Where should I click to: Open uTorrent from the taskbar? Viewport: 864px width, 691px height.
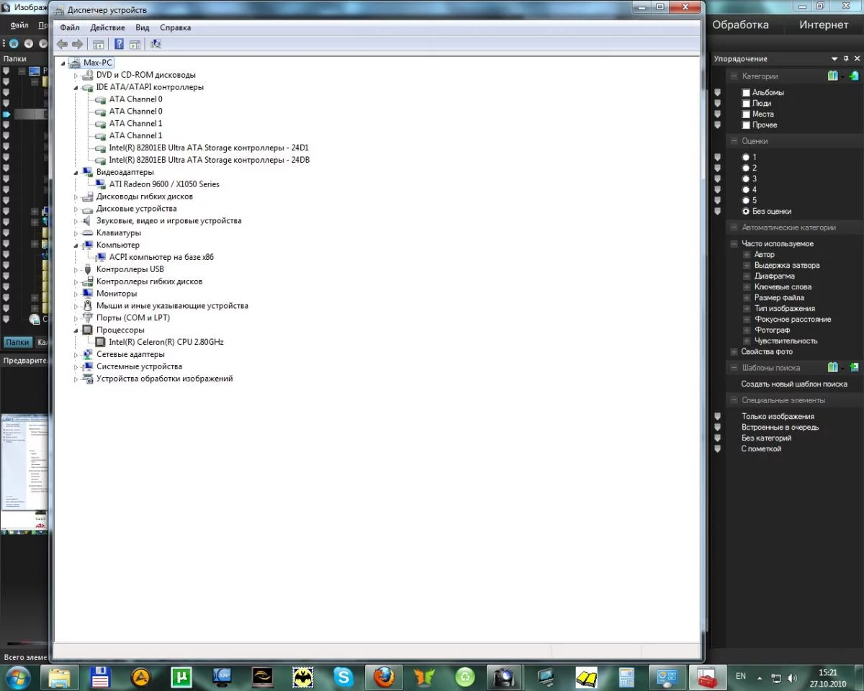[182, 677]
